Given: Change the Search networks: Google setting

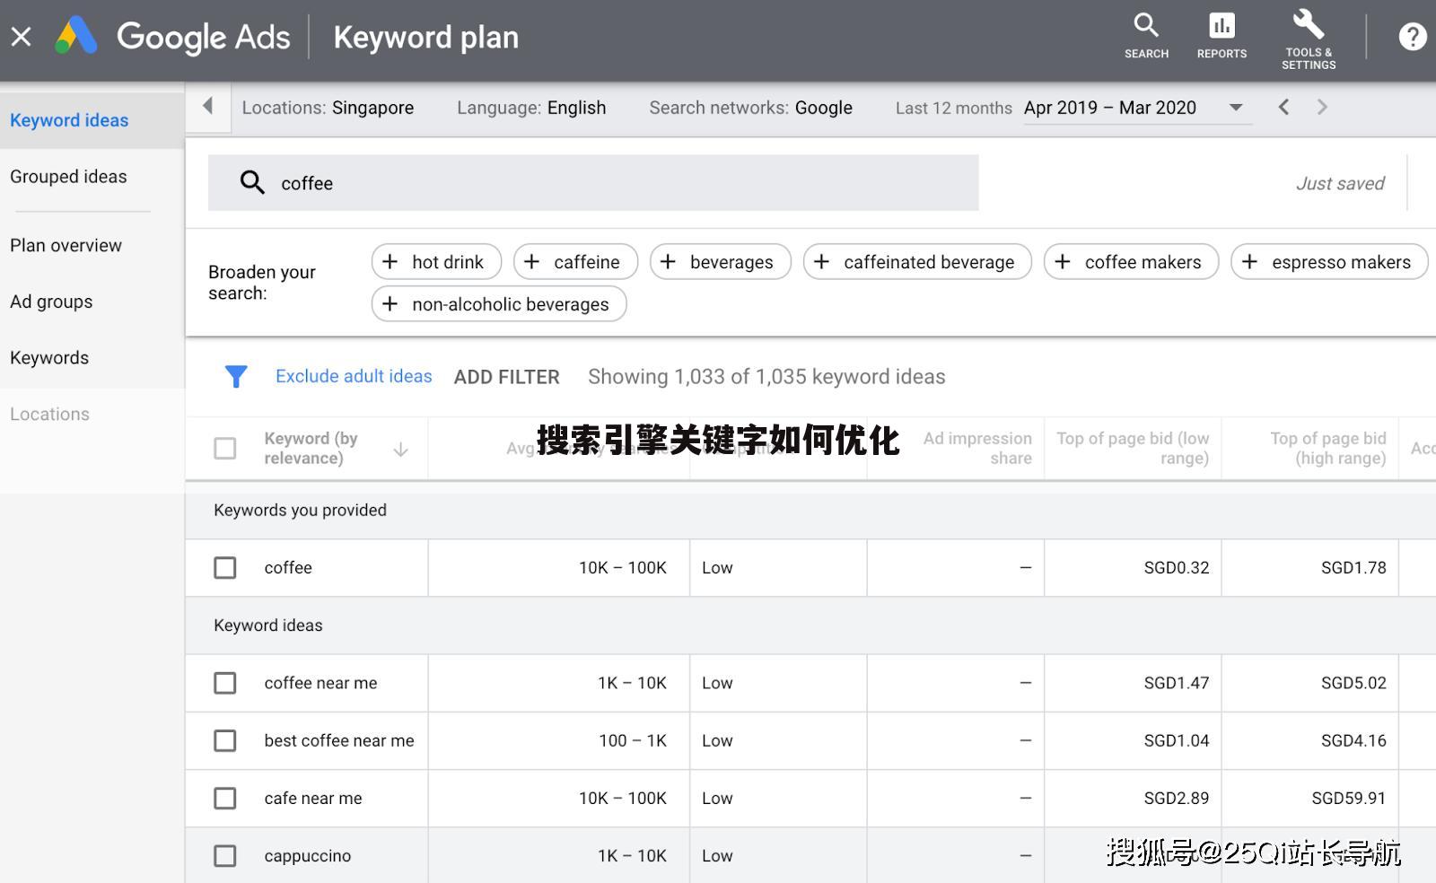Looking at the screenshot, I should [x=751, y=108].
